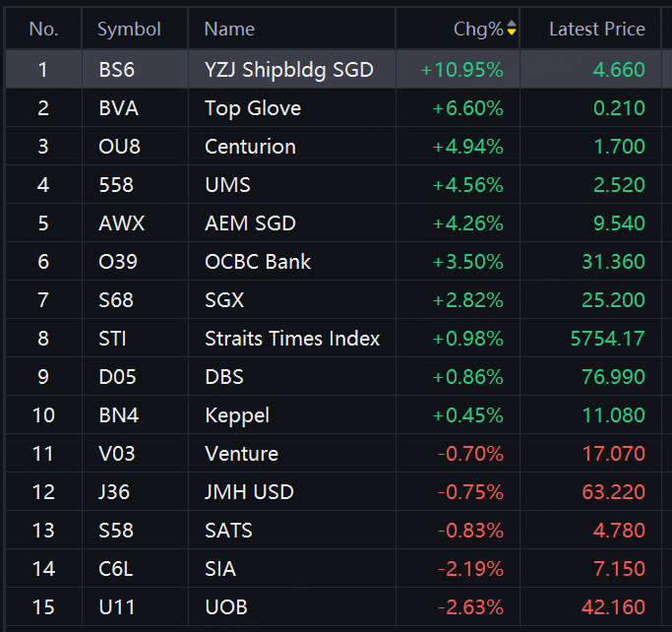672x632 pixels.
Task: Click latest price 63.220
Action: (x=613, y=492)
